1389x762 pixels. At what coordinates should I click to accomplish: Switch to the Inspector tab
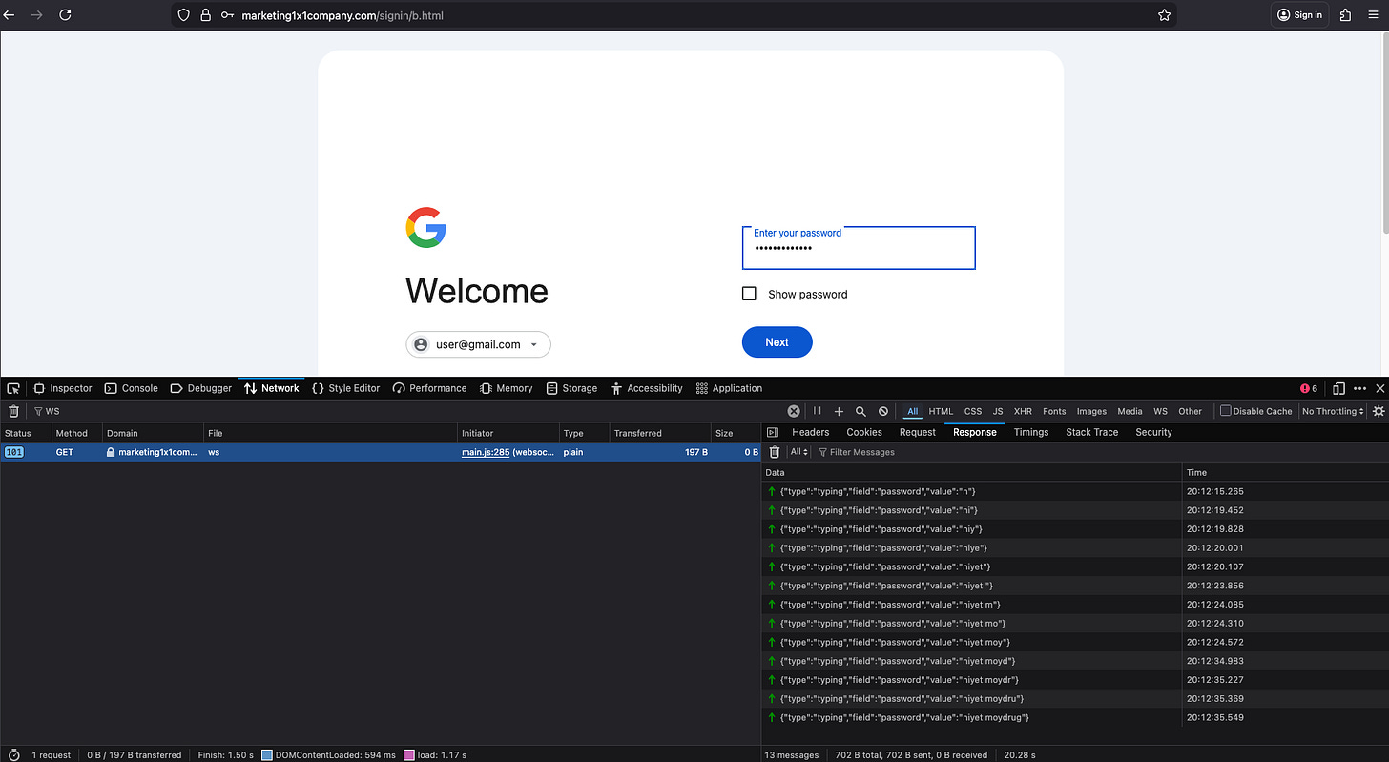[x=63, y=388]
